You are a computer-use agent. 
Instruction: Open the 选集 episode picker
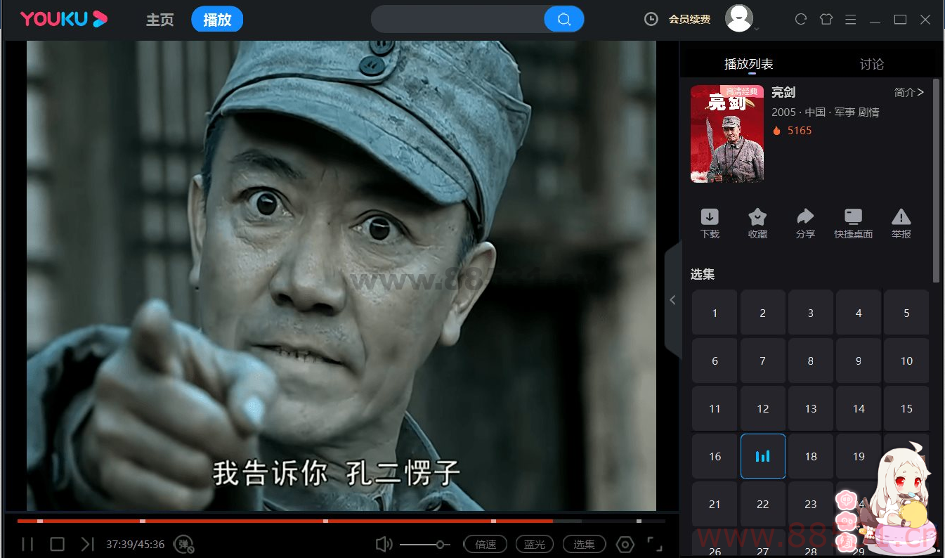click(x=584, y=544)
